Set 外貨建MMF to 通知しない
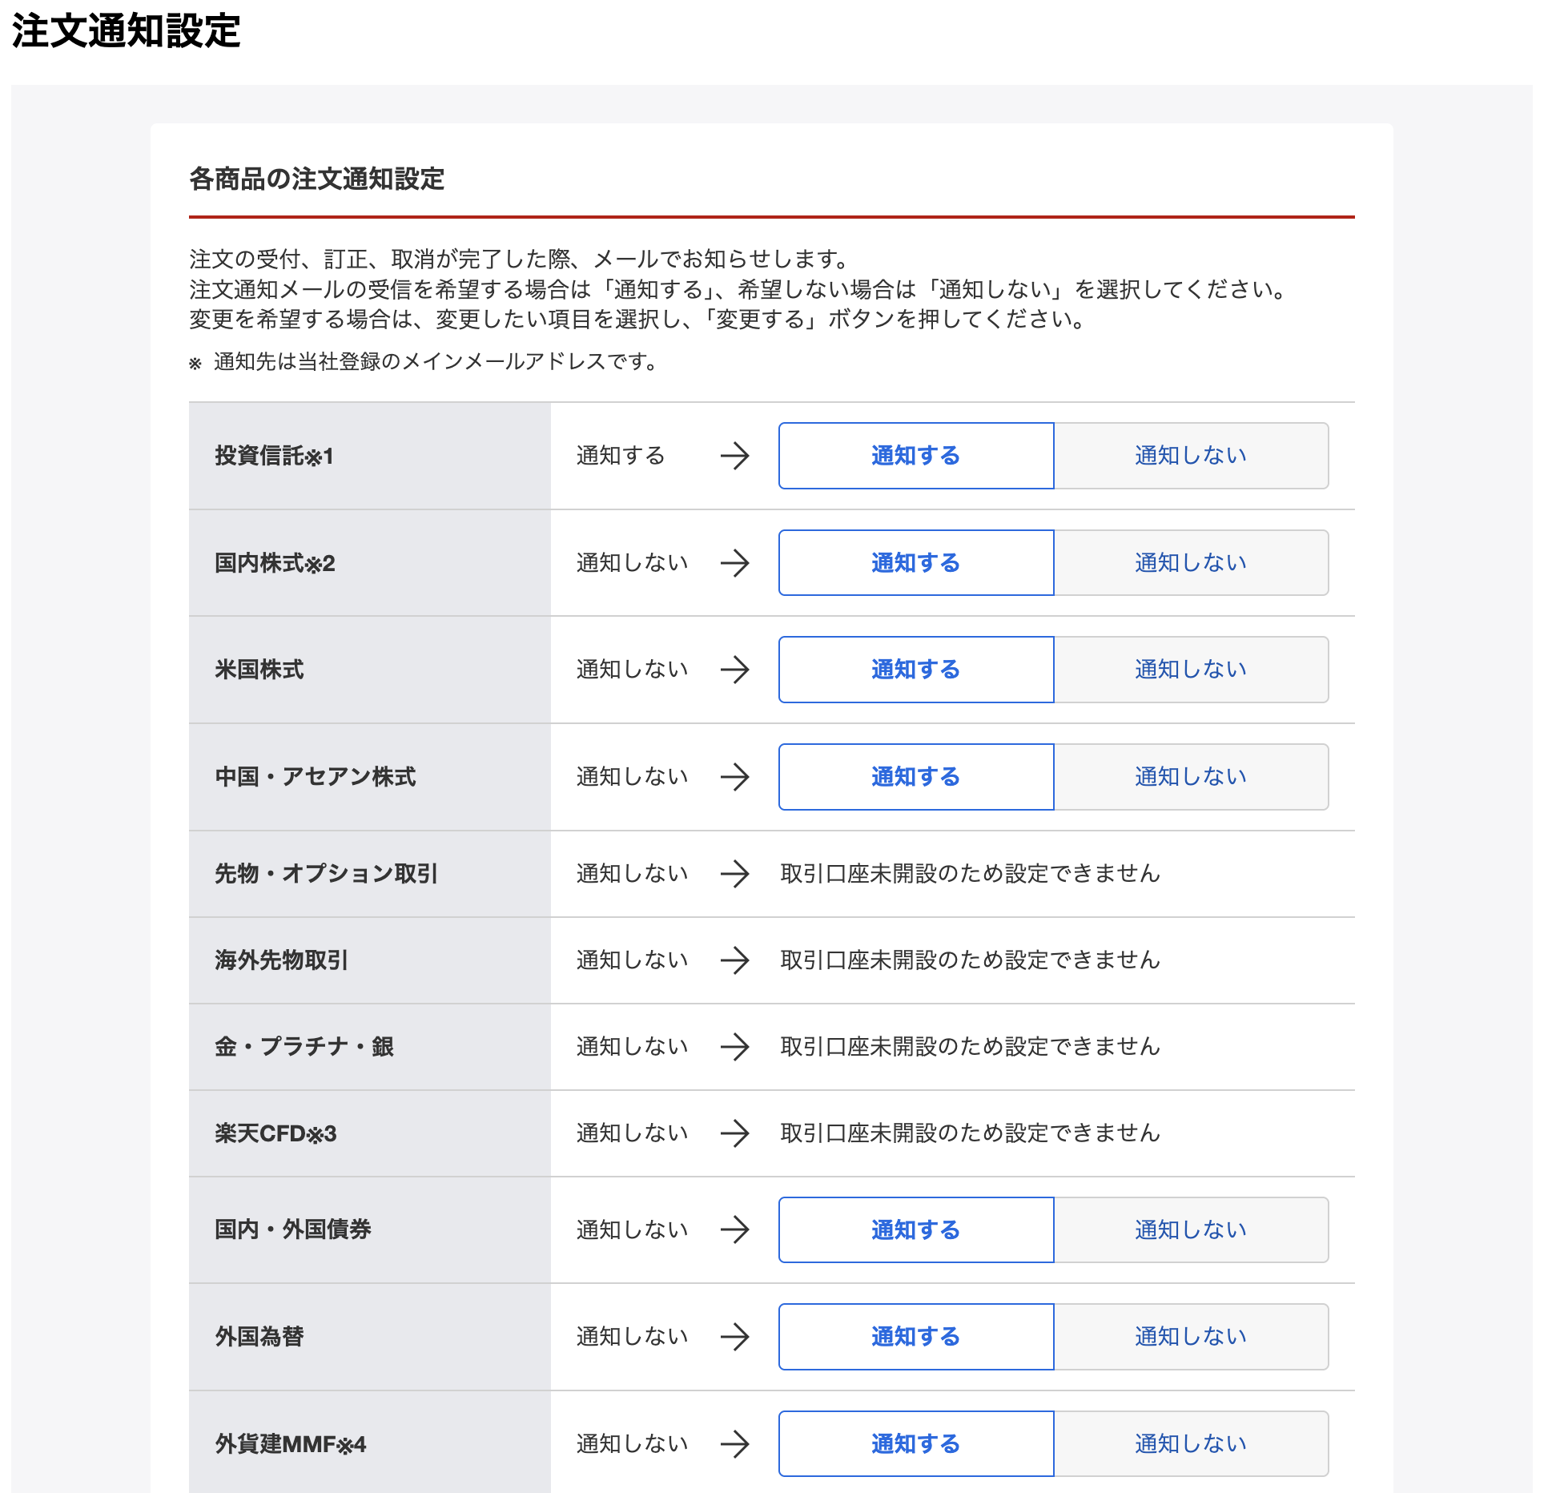 tap(1191, 1443)
